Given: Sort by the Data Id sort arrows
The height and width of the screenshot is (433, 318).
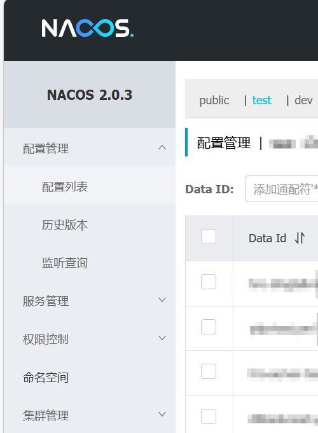Looking at the screenshot, I should pos(300,238).
